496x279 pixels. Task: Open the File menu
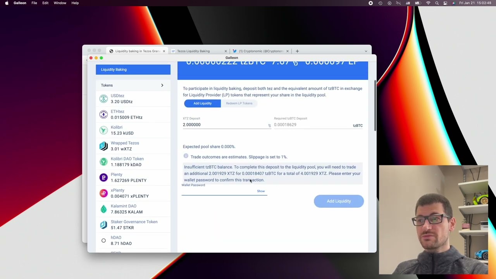click(34, 3)
